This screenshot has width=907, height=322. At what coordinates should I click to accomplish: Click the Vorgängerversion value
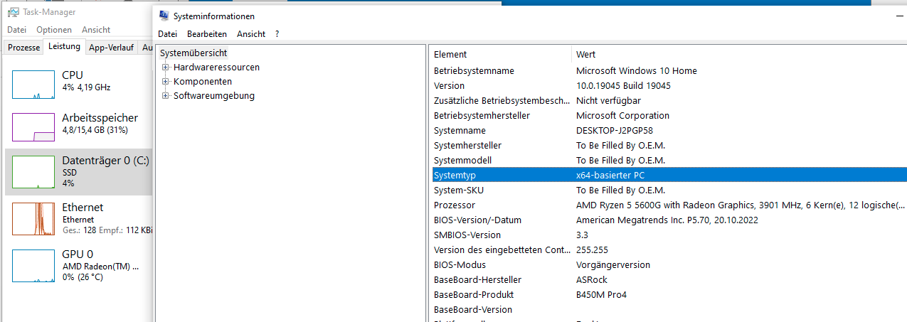pos(613,264)
